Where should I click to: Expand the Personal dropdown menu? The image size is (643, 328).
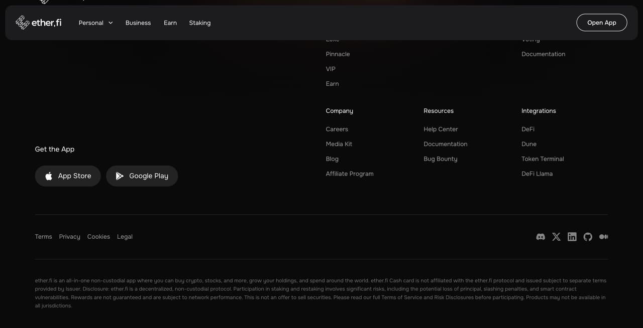95,23
